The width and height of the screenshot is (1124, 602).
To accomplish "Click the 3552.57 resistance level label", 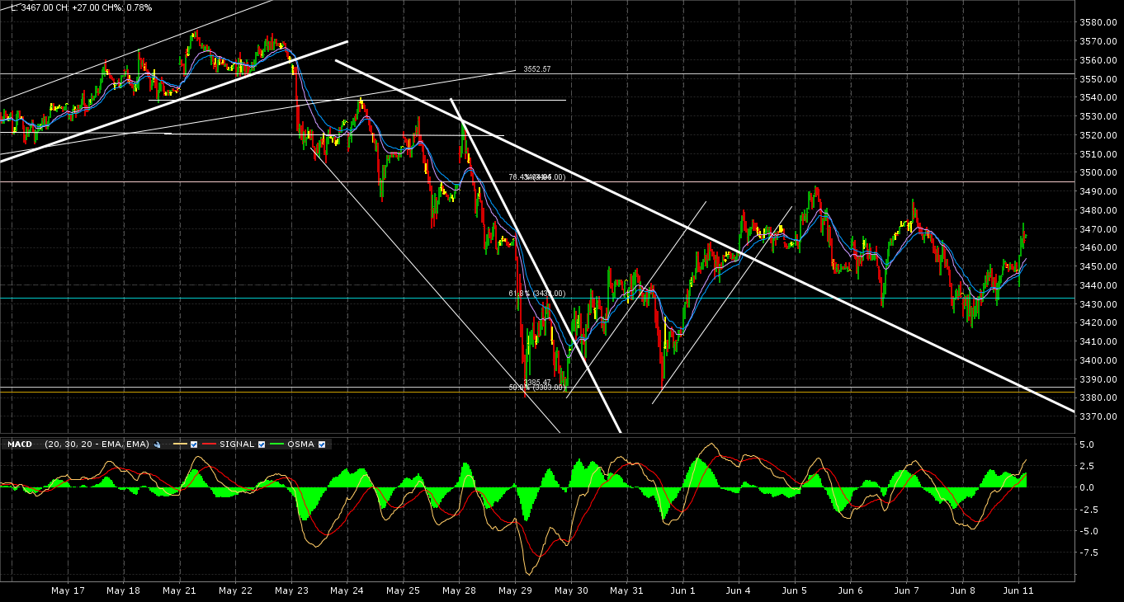I will tap(536, 70).
